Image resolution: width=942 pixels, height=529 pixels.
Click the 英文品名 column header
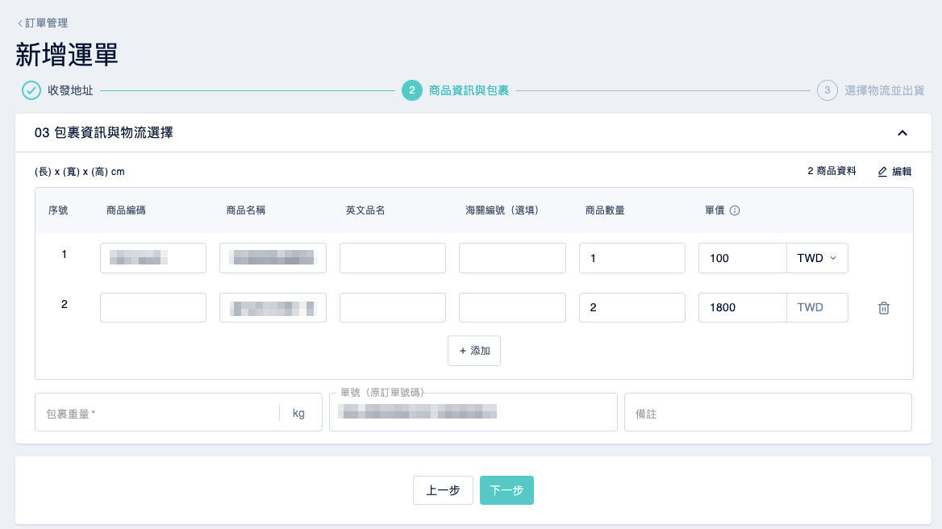tap(365, 210)
